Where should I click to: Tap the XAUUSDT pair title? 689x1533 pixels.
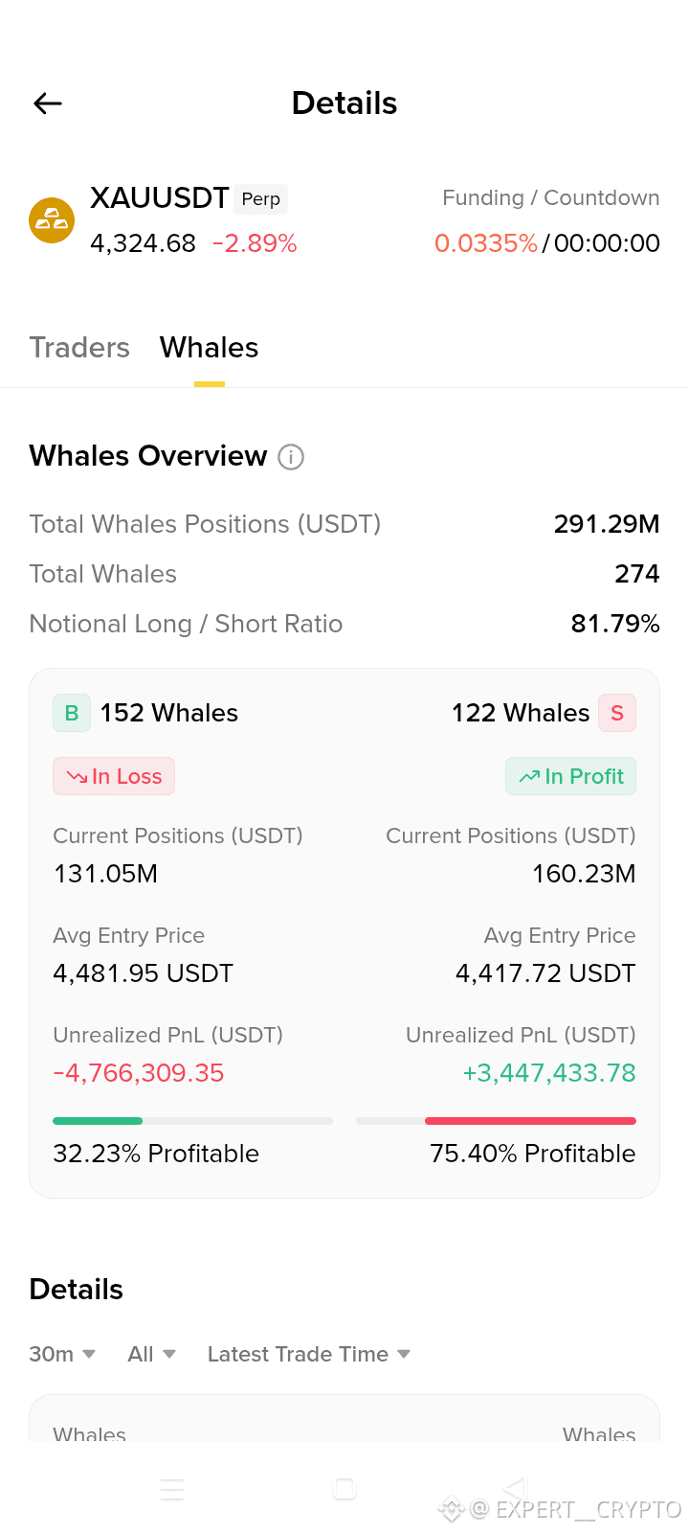[159, 198]
